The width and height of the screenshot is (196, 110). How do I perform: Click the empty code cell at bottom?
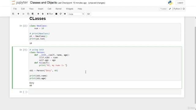(x=105, y=92)
